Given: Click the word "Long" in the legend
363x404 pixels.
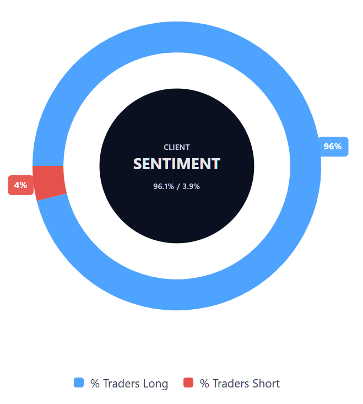Looking at the screenshot, I should [155, 384].
